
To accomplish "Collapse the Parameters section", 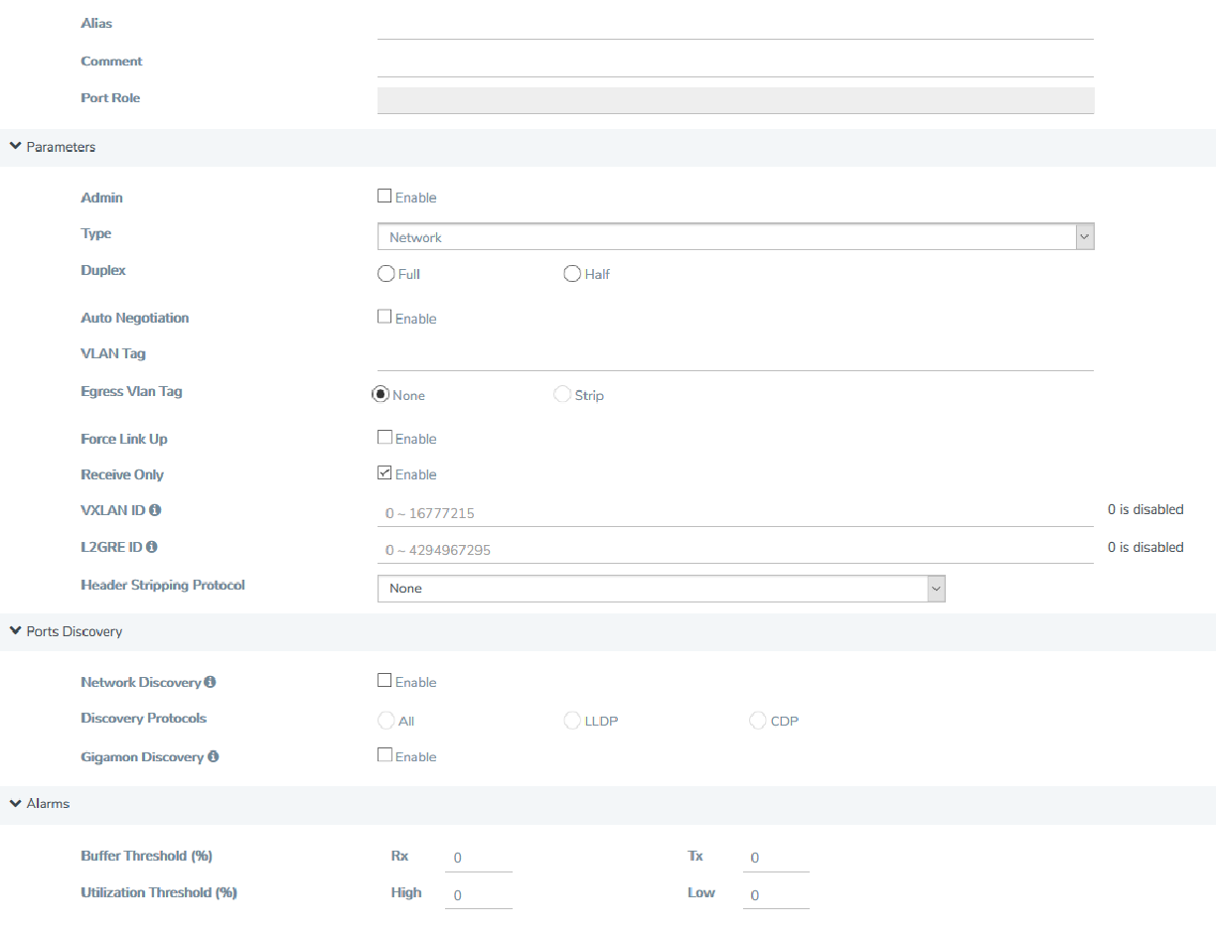I will 15,147.
